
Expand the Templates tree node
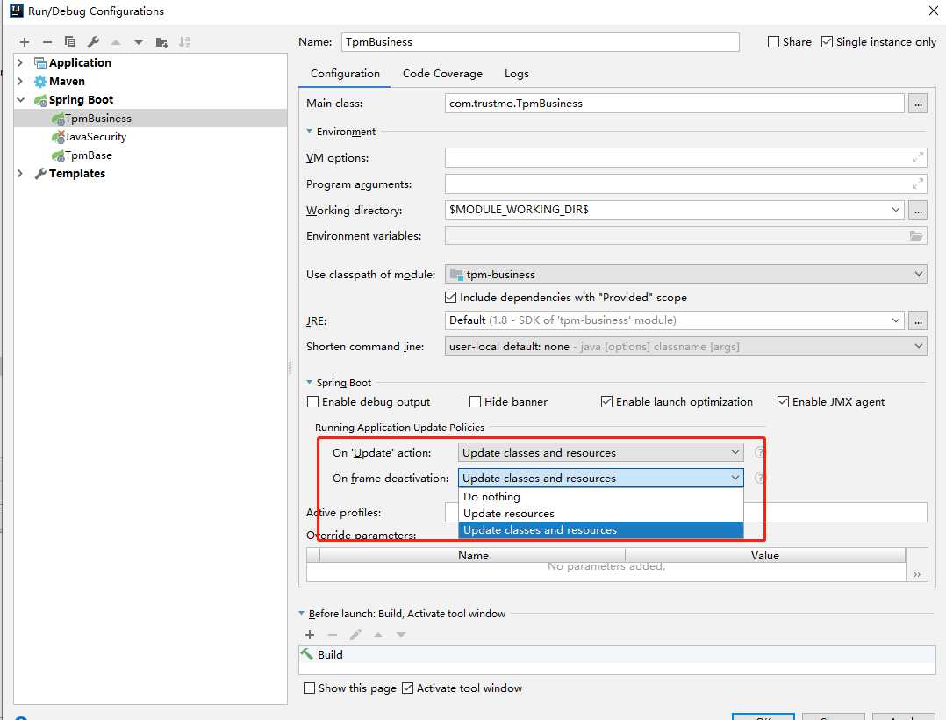pos(20,174)
